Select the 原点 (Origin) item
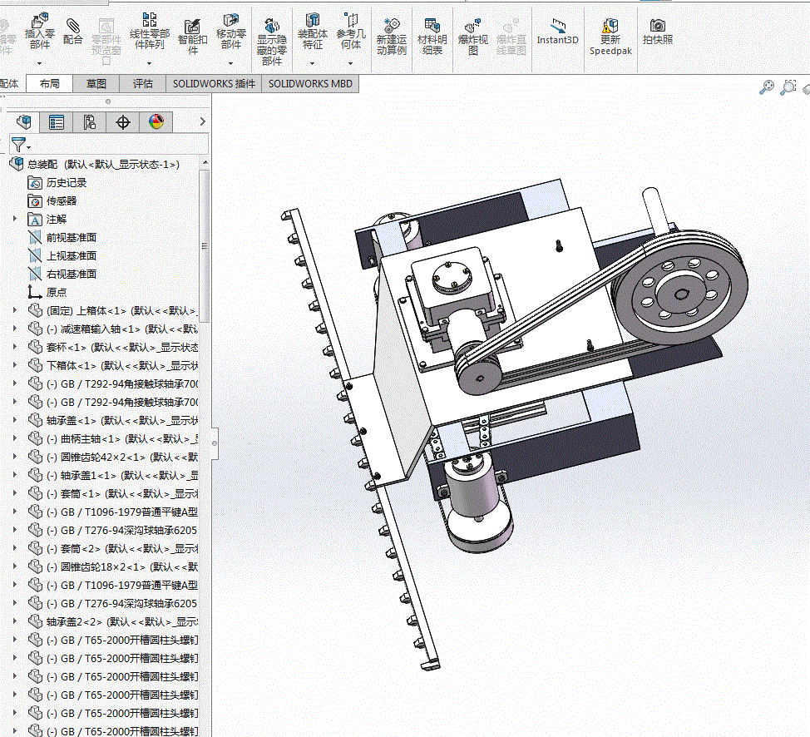This screenshot has width=810, height=737. coord(57,293)
